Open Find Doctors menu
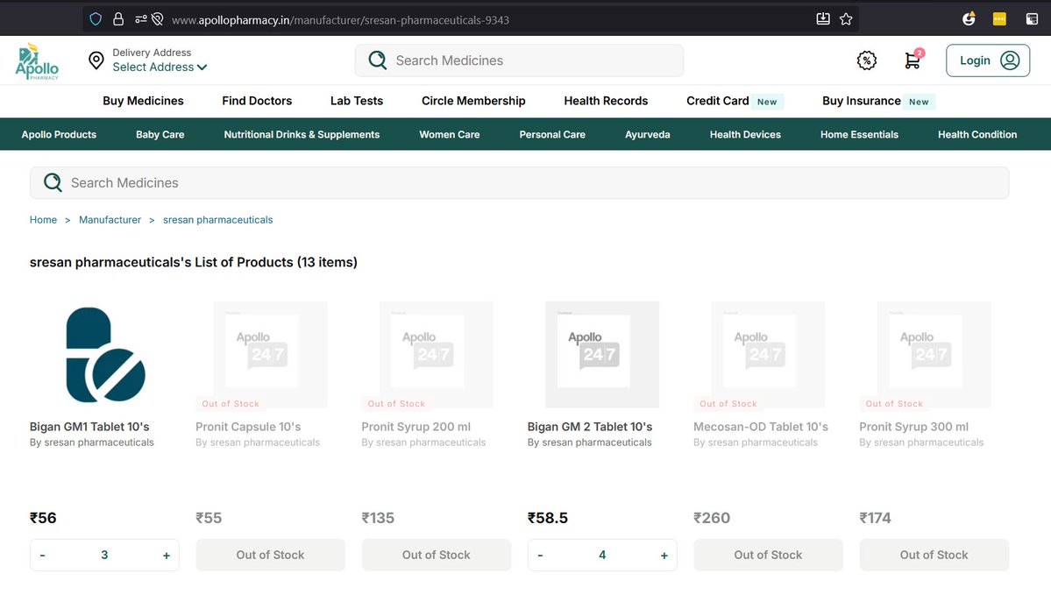 (257, 101)
